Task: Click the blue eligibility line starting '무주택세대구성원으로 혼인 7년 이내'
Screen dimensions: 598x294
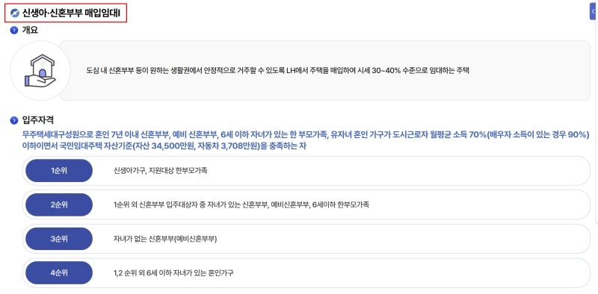Action: [x=306, y=135]
